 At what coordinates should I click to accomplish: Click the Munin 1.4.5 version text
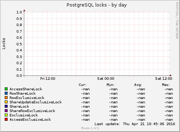click(90, 128)
